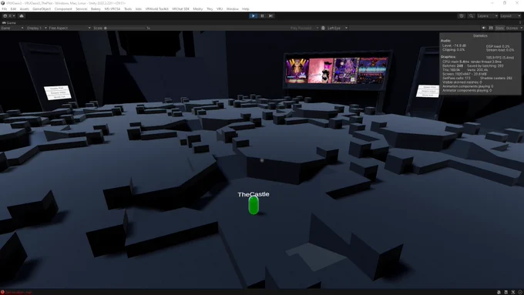Click the first status bar icon at bottom right
Screen dimensions: 524x295
[499, 293]
